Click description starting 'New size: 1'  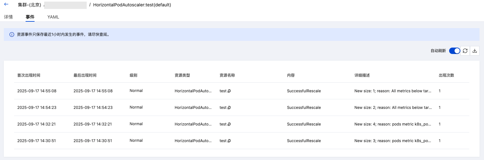point(393,91)
